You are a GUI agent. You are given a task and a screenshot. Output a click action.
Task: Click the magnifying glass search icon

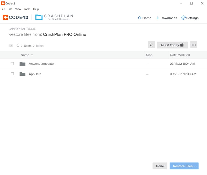coord(151,45)
